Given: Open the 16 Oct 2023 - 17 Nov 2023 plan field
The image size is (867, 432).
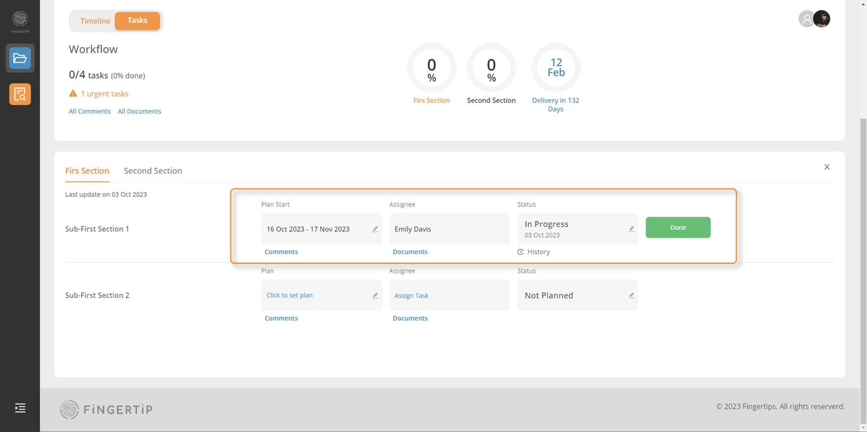Looking at the screenshot, I should pyautogui.click(x=322, y=229).
